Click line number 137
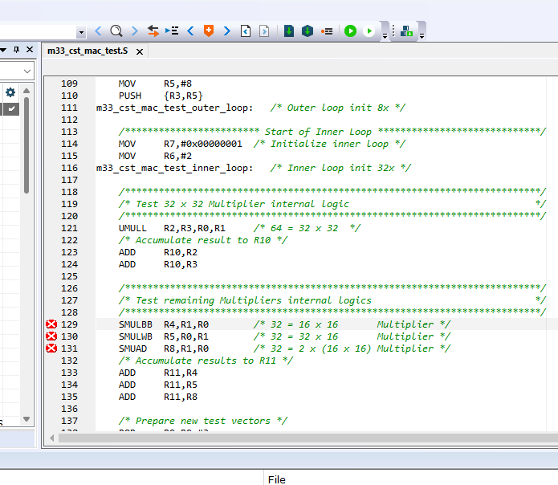558x485 pixels. coord(69,421)
